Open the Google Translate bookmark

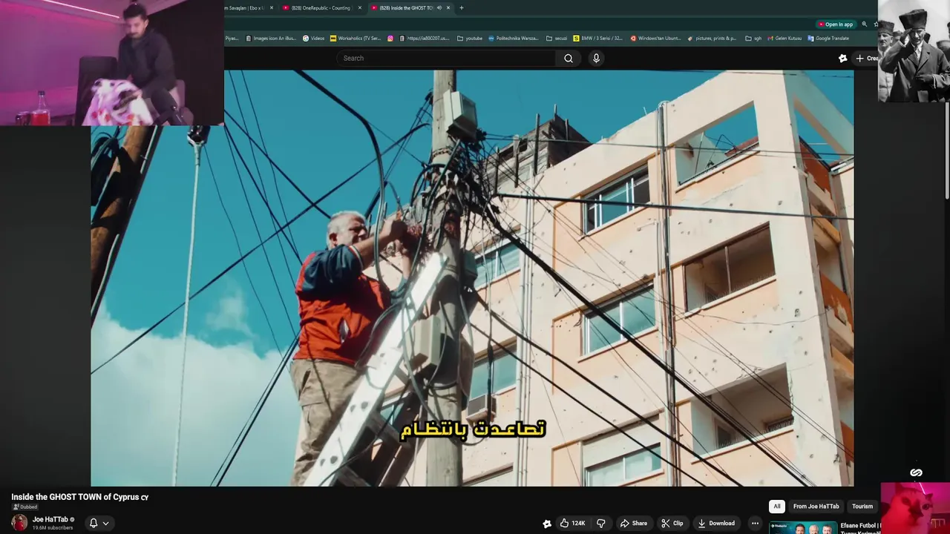click(828, 39)
